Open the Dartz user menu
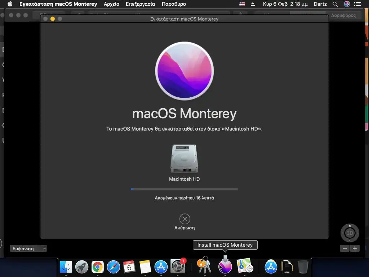 click(320, 4)
